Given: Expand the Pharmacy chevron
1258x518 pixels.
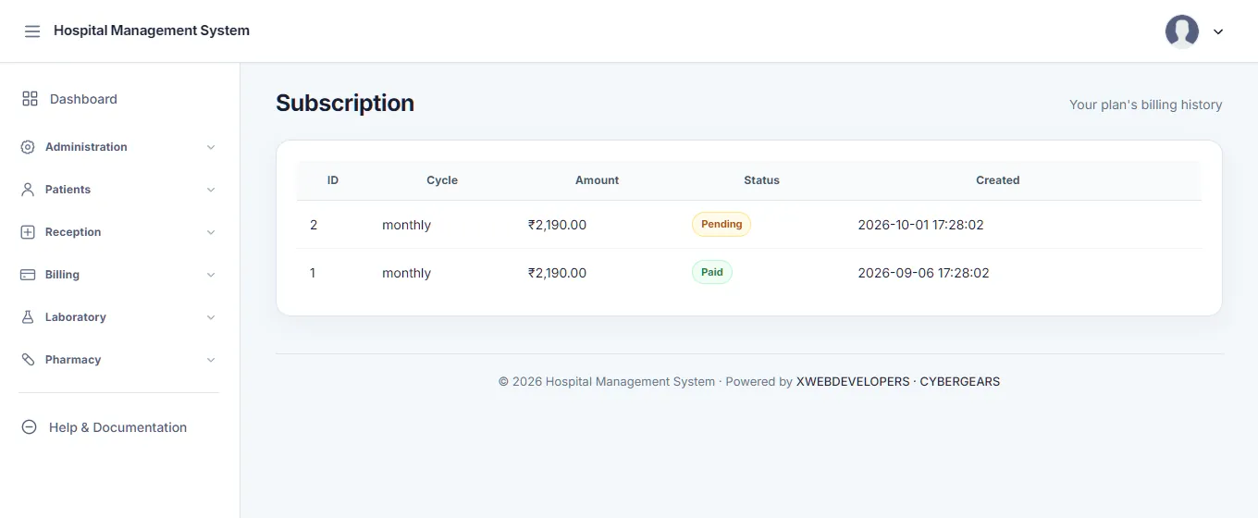Looking at the screenshot, I should (211, 360).
